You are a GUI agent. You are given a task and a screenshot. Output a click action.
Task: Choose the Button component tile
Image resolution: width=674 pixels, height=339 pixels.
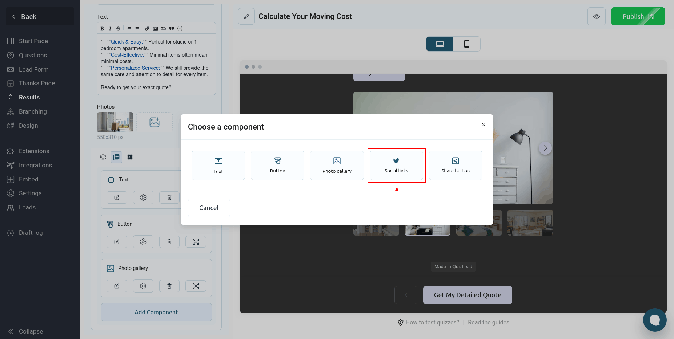(277, 165)
